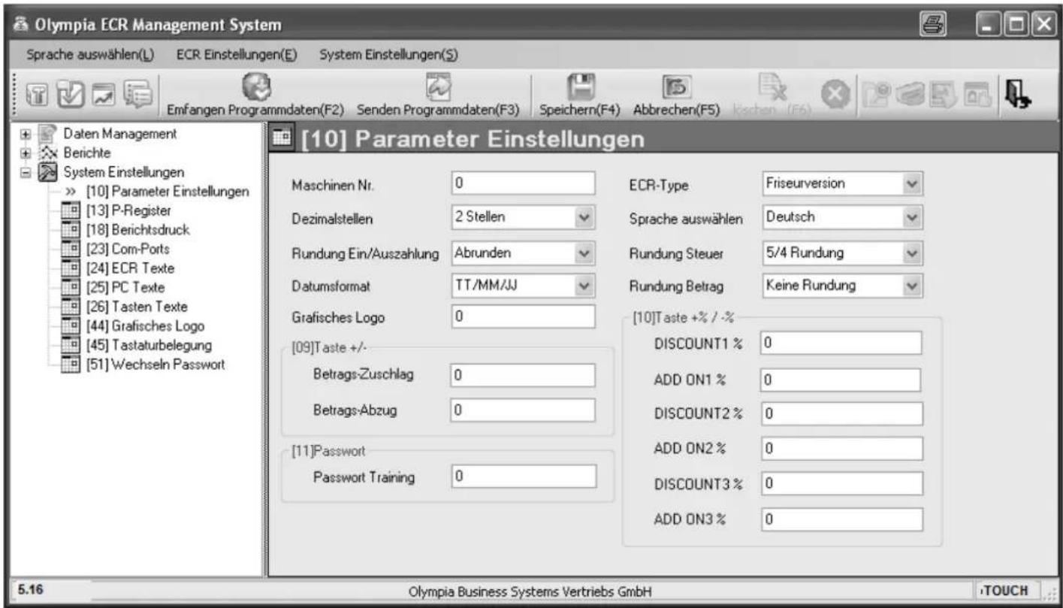
Task: Click the DISCOUNT3 % input field
Action: 841,484
